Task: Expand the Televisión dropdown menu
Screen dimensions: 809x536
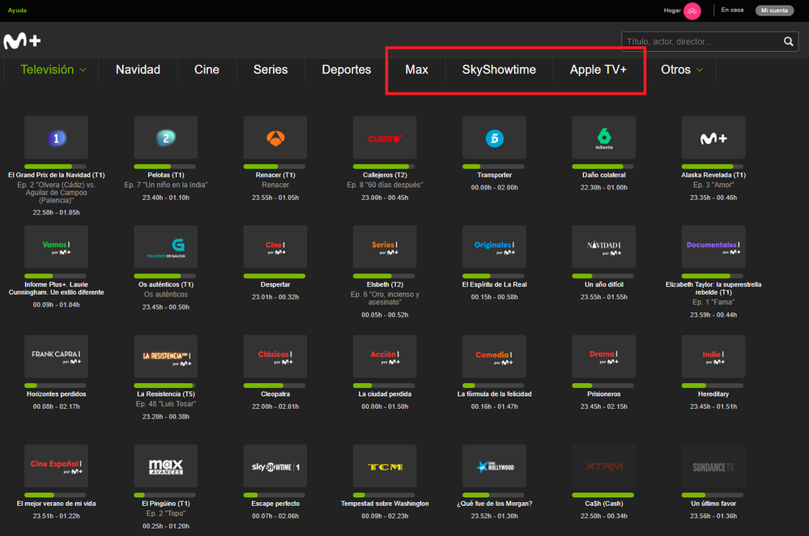Action: point(53,70)
